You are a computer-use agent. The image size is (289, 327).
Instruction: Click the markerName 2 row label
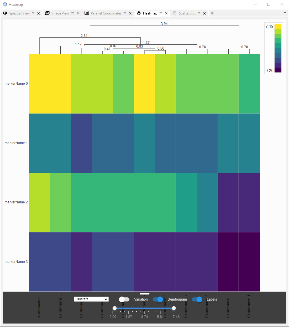(x=16, y=202)
